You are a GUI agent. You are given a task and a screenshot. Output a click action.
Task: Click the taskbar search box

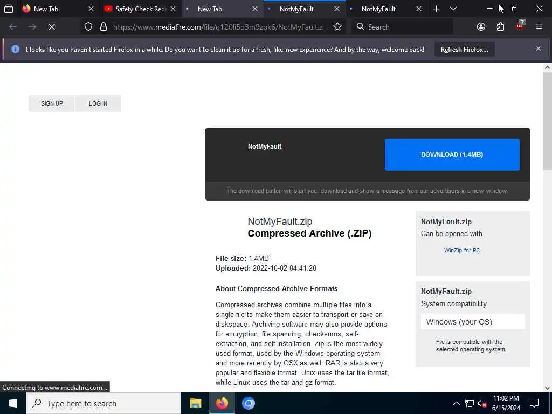[103, 403]
